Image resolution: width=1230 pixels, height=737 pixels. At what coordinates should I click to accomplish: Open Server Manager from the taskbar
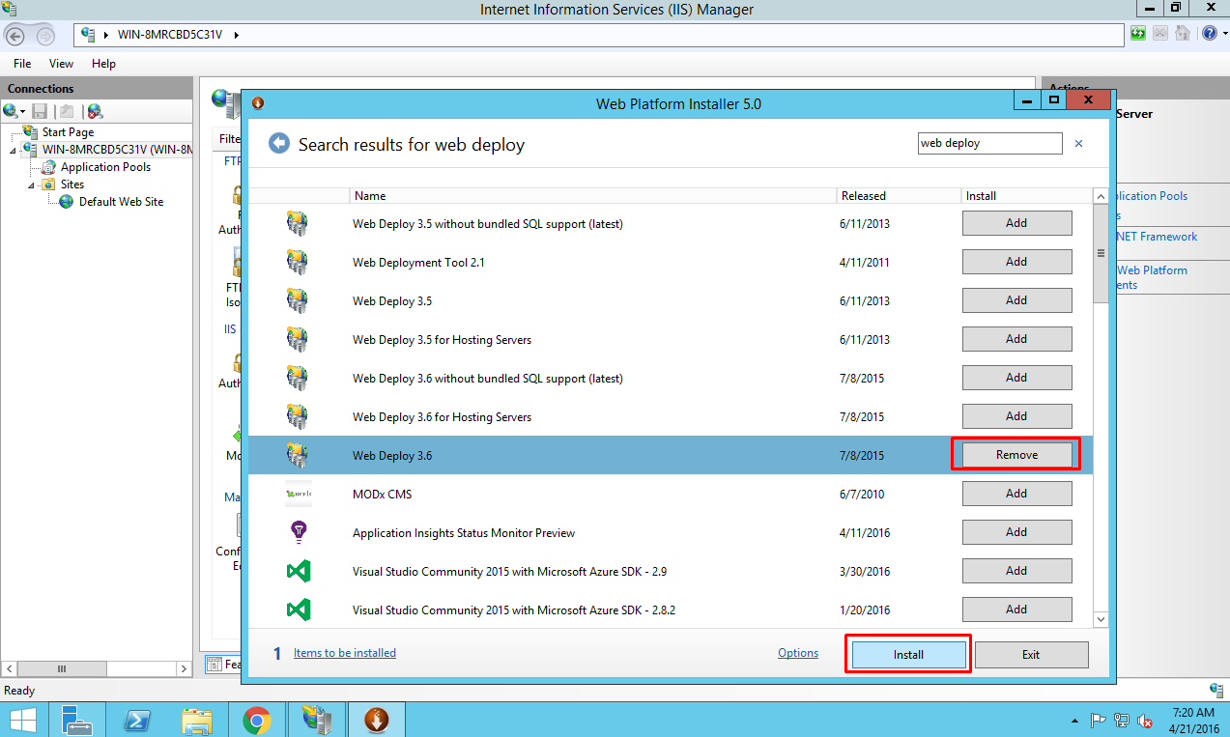click(x=76, y=720)
